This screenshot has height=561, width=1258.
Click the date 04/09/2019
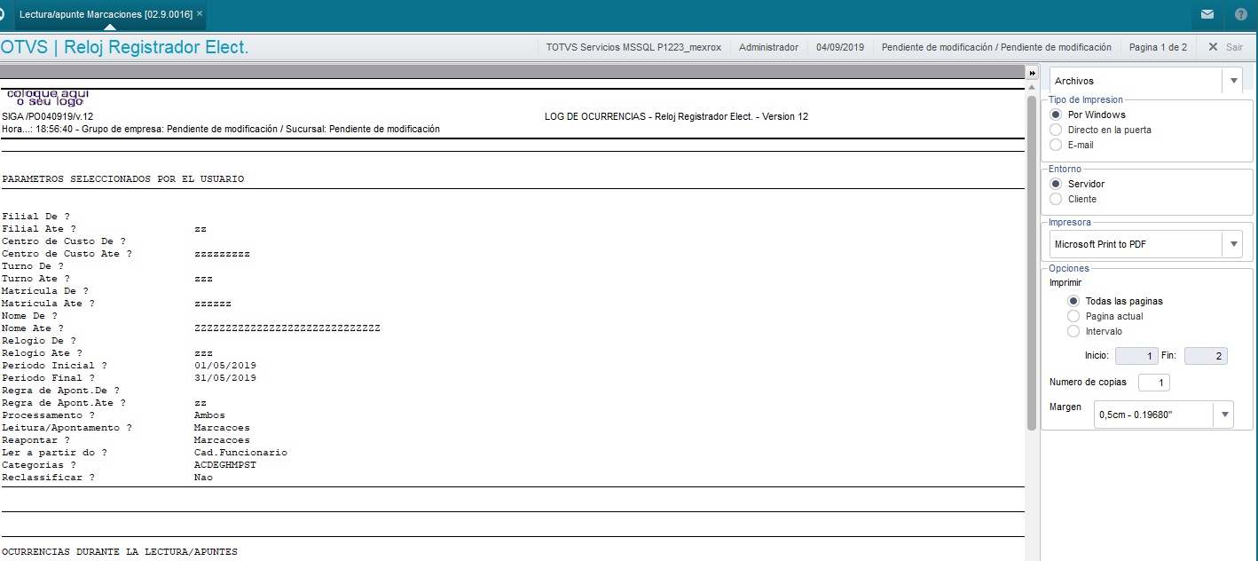840,47
